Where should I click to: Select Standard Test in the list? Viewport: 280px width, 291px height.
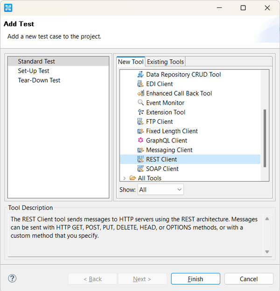[x=36, y=62]
